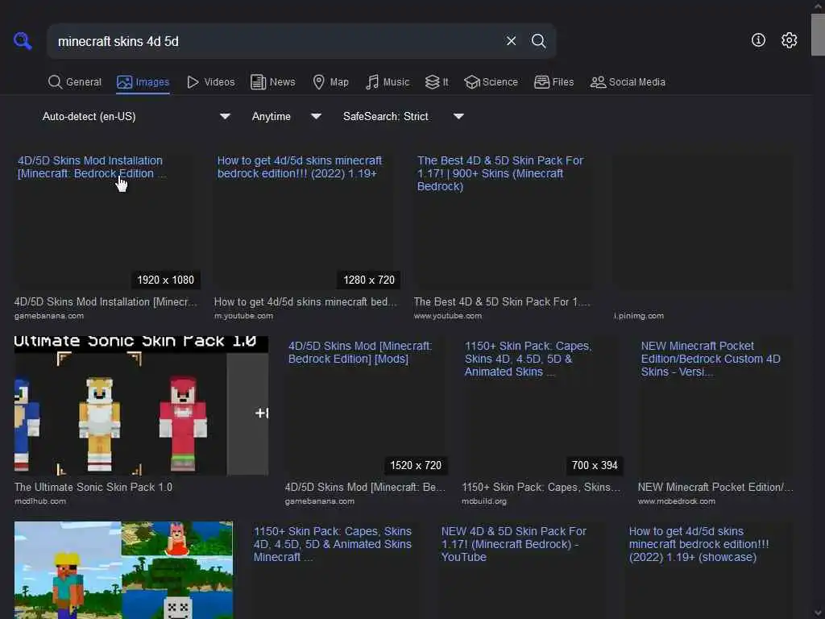This screenshot has width=825, height=619.
Task: Expand the SafeSearch: Strict dropdown
Action: tap(404, 116)
